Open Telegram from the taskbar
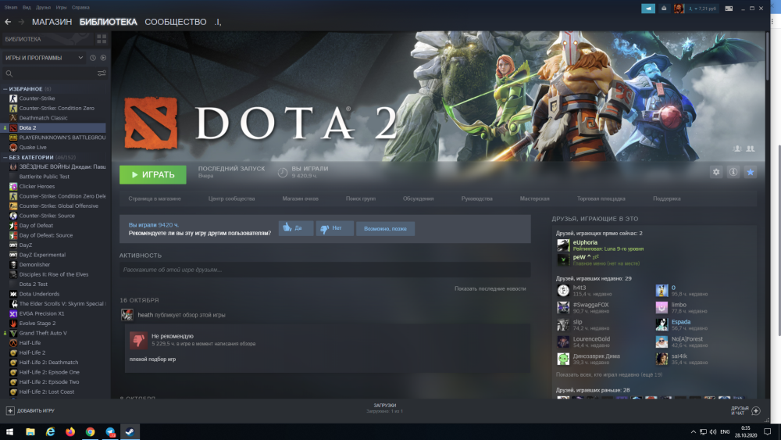The height and width of the screenshot is (440, 781). [110, 431]
